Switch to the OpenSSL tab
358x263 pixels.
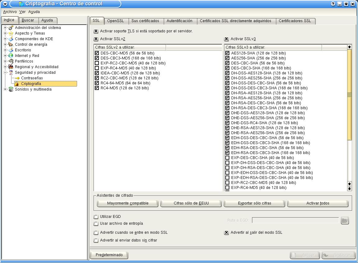pyautogui.click(x=115, y=21)
